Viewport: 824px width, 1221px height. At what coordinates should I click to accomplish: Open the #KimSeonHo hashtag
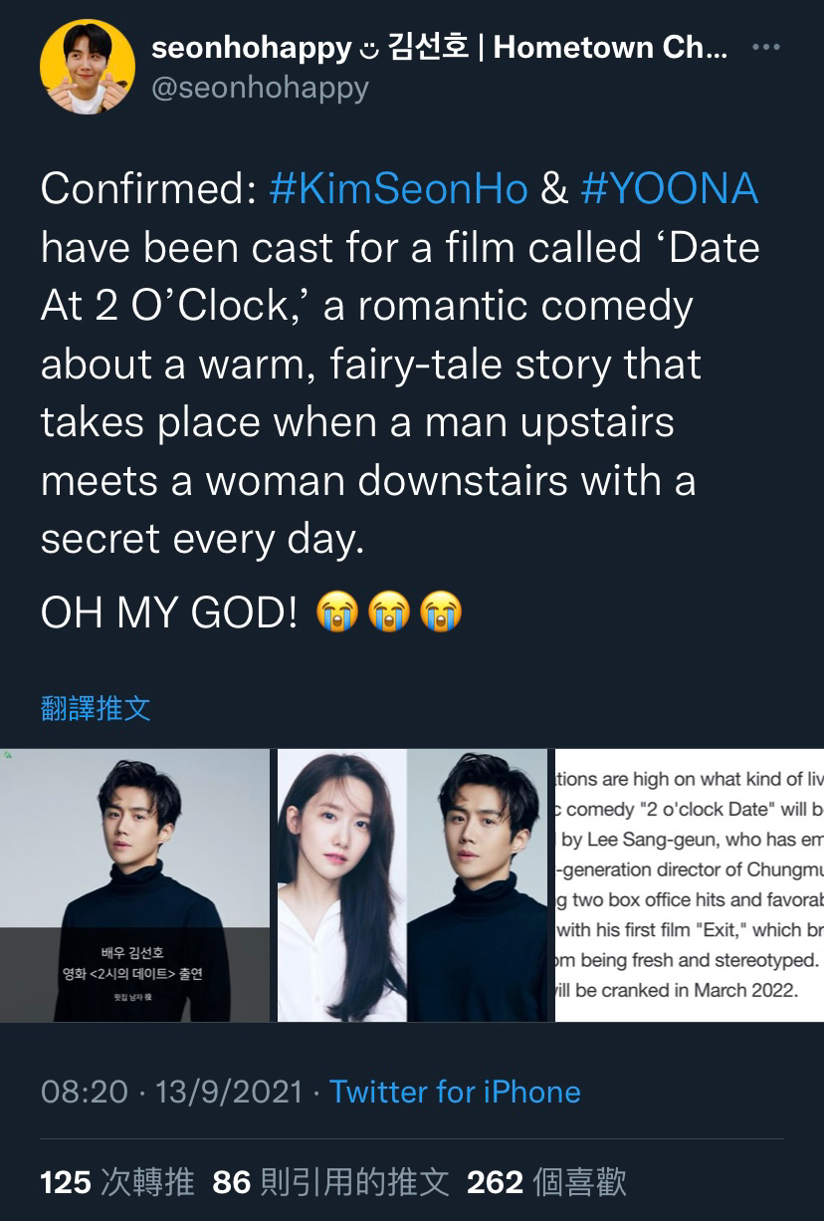pos(398,188)
